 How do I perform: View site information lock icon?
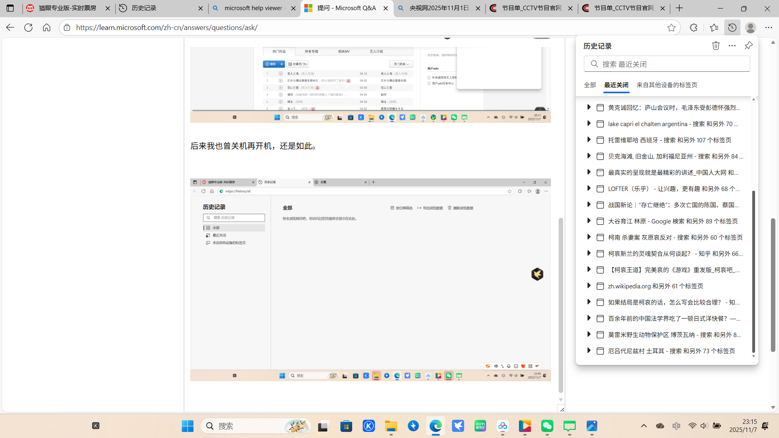67,28
